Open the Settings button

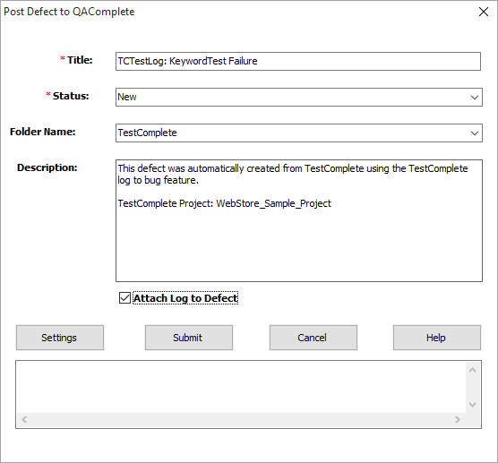60,338
